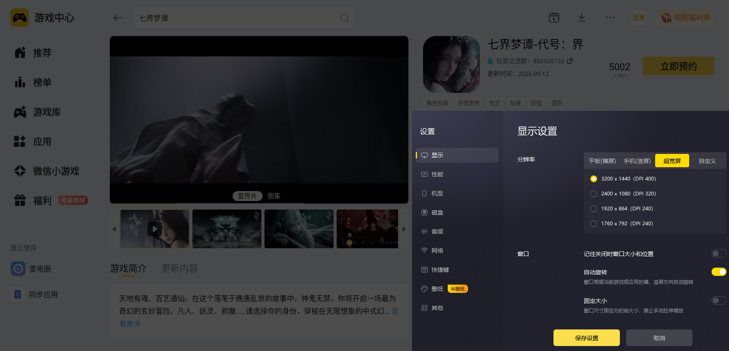Switch to 超宽屏 resolution tab

tap(672, 161)
